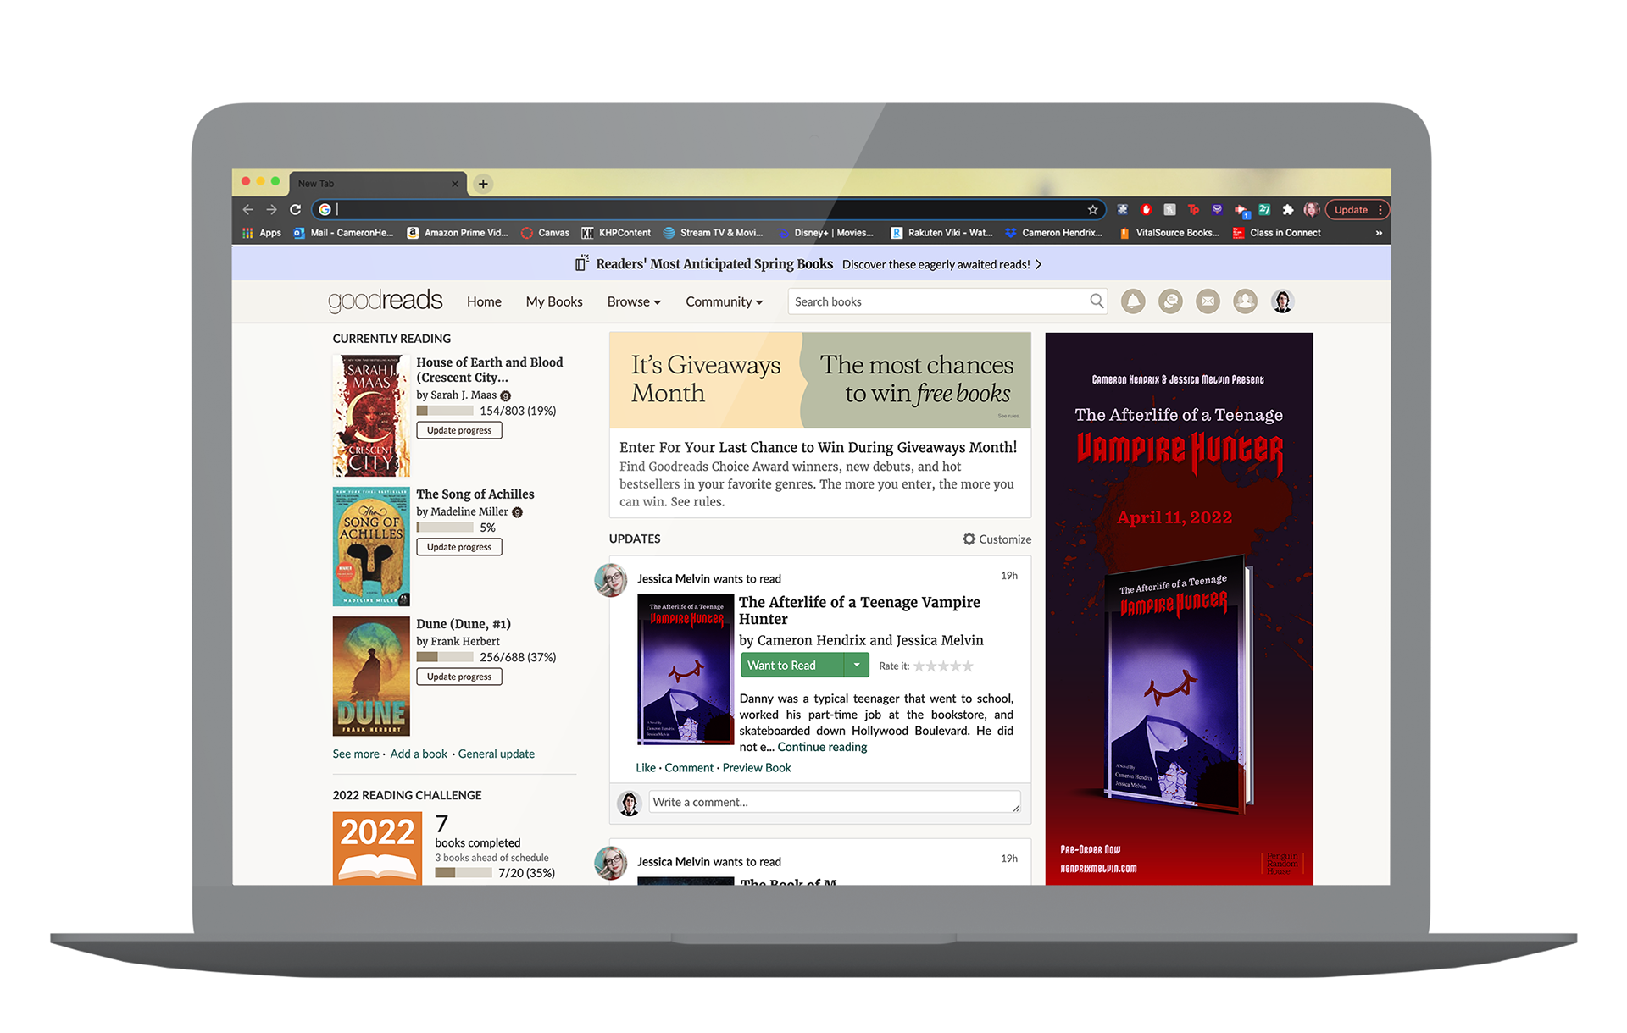Viewport: 1627px width, 1033px height.
Task: Open the Canvas bookmark
Action: coord(545,233)
